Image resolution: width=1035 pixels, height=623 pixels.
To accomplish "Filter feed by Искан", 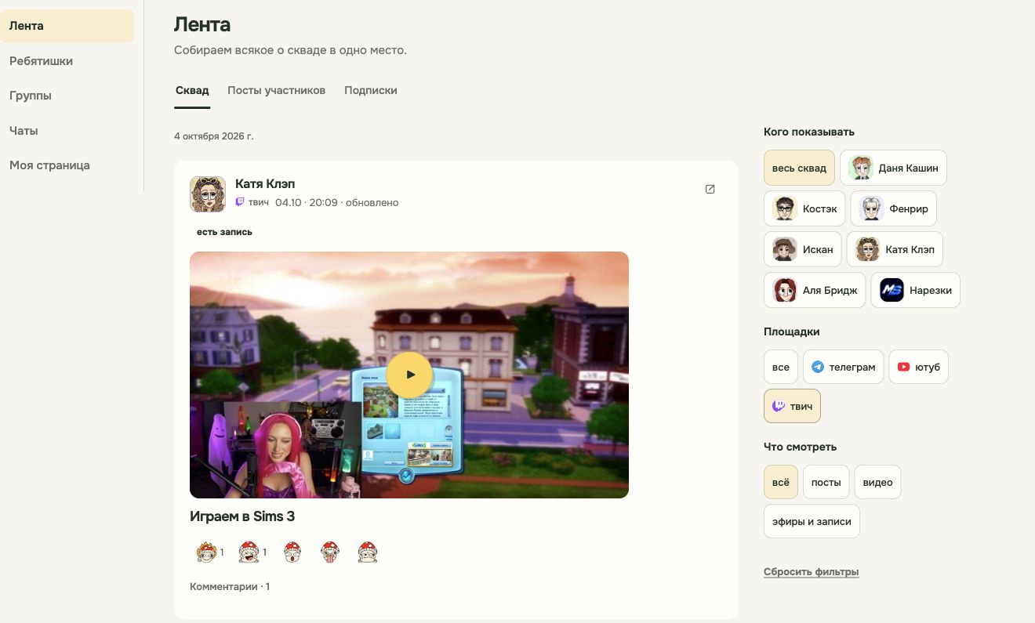I will (803, 249).
